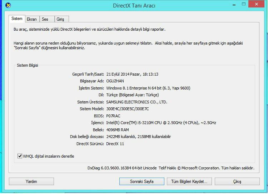This screenshot has height=194, width=268.
Task: Open the Ses tab
Action: click(x=47, y=19)
